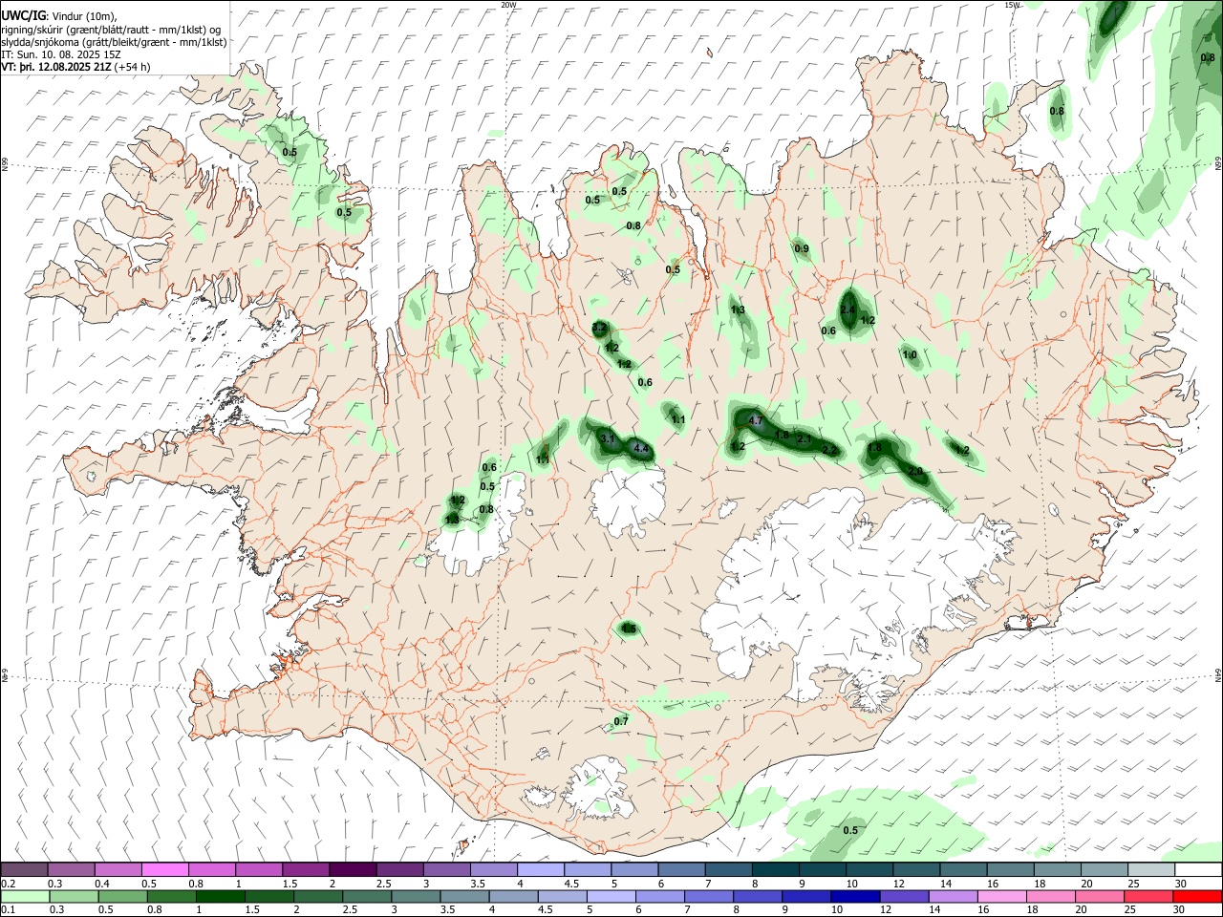Pick the darkest purple swatch in the snow legend
Image resolution: width=1223 pixels, height=917 pixels.
coord(353,869)
